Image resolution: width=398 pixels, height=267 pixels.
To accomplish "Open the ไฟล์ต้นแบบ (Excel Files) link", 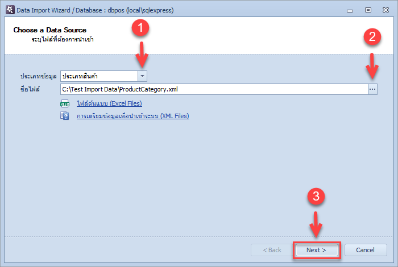I will (x=109, y=103).
